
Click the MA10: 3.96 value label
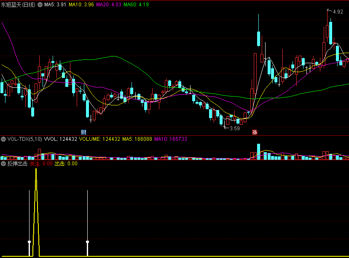[81, 5]
